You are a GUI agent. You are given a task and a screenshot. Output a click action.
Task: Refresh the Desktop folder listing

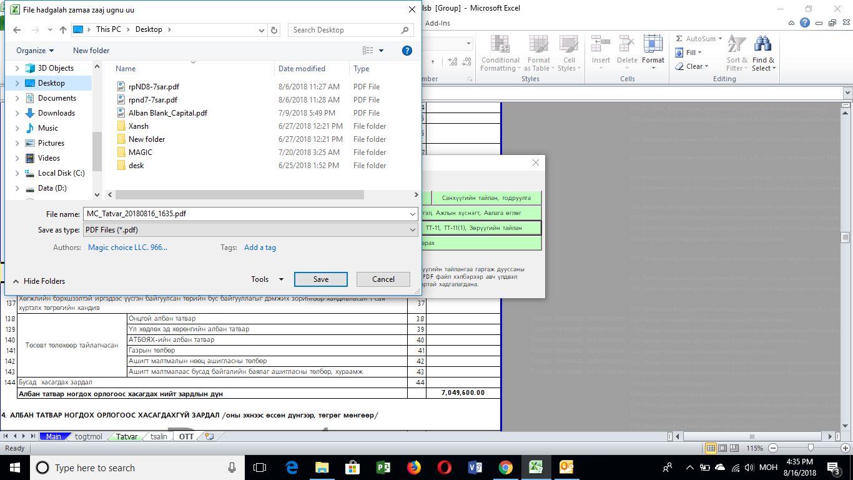point(275,30)
